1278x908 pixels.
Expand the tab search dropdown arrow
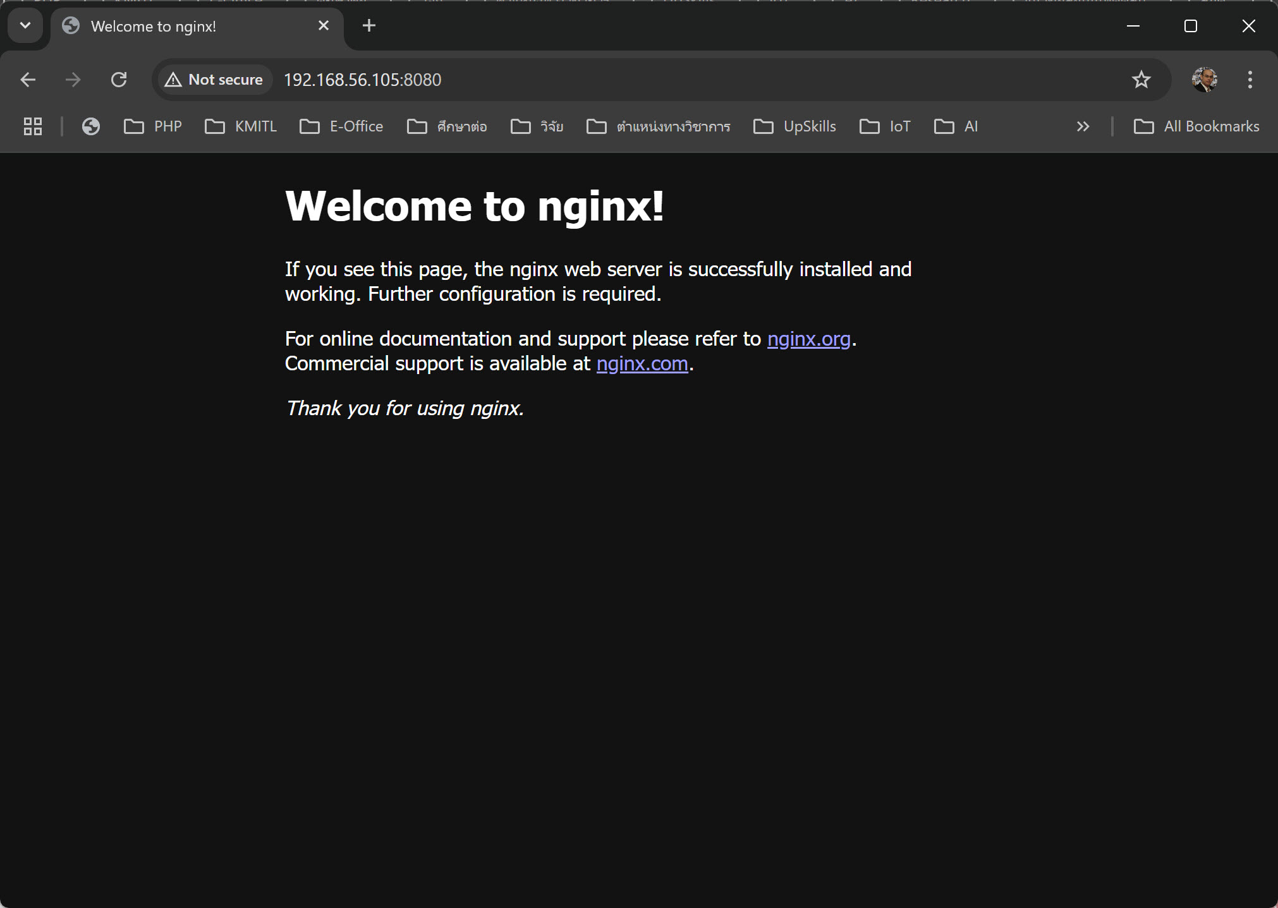tap(25, 26)
